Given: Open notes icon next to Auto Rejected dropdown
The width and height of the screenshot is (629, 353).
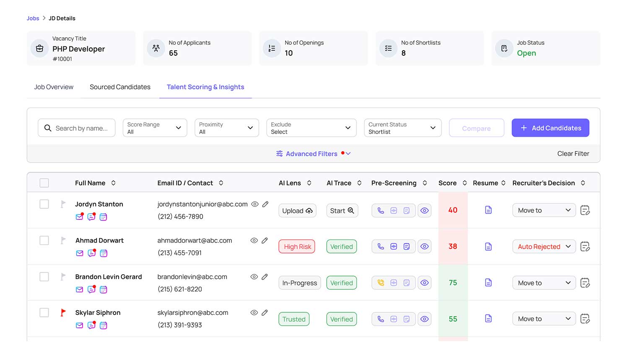Looking at the screenshot, I should [585, 247].
